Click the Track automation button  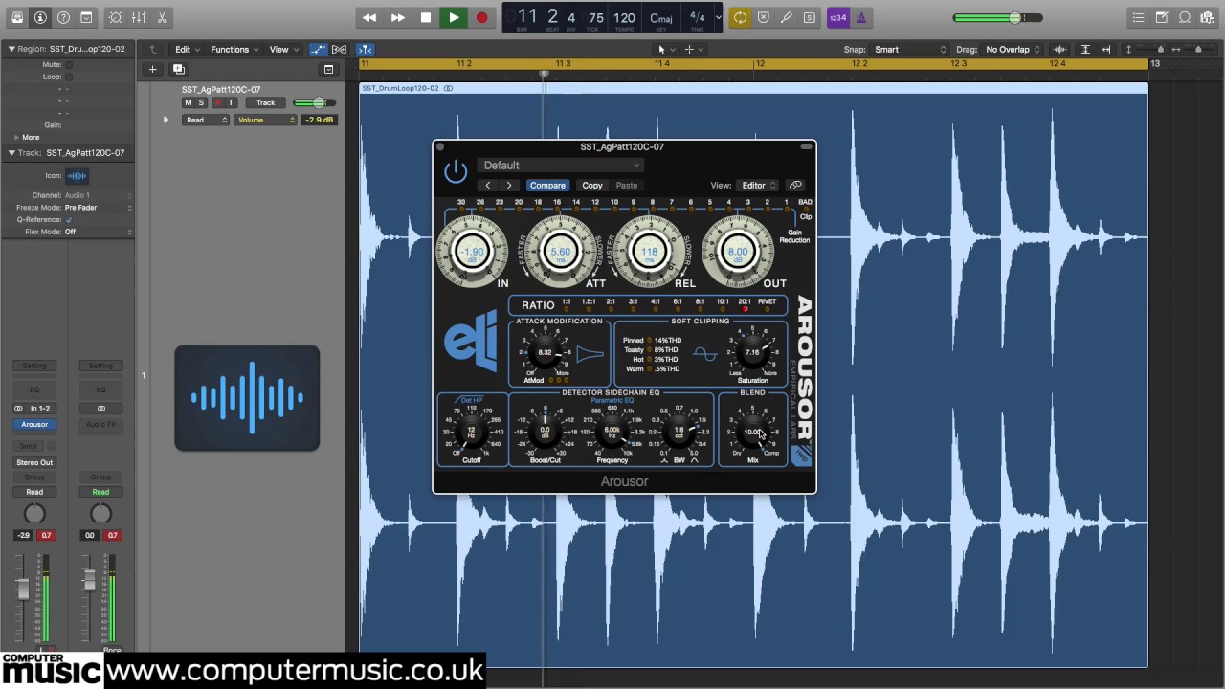pos(265,102)
